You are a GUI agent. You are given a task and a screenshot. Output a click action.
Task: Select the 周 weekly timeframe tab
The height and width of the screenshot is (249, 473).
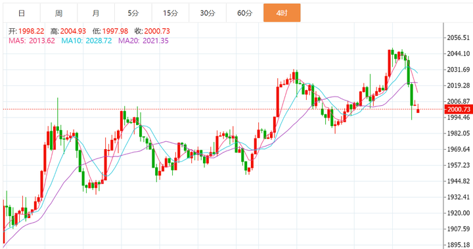point(58,13)
